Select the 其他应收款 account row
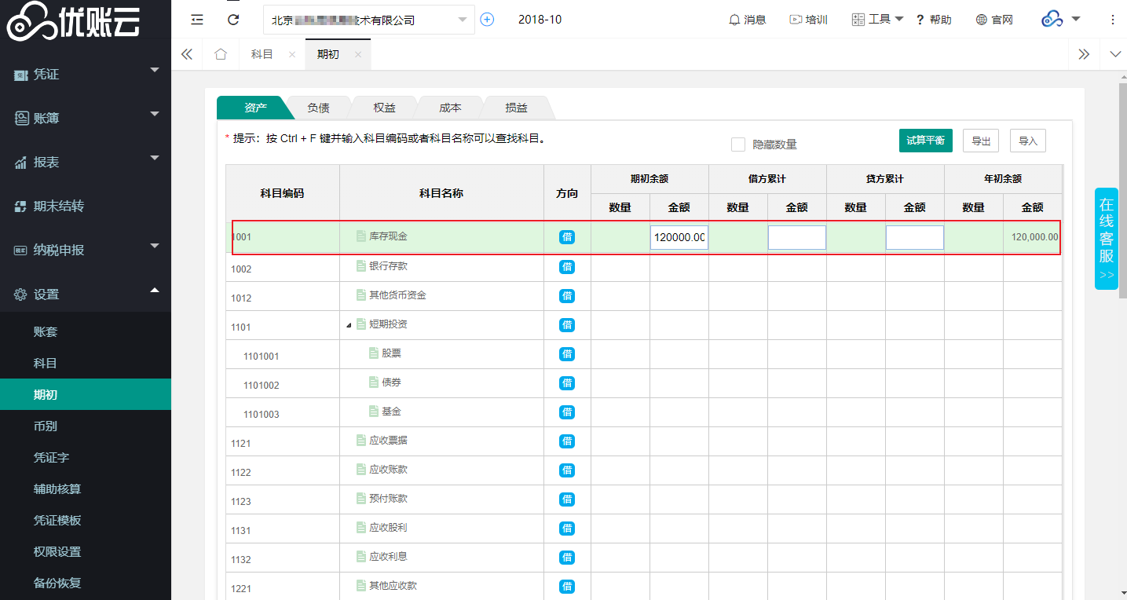The width and height of the screenshot is (1127, 600). 644,587
